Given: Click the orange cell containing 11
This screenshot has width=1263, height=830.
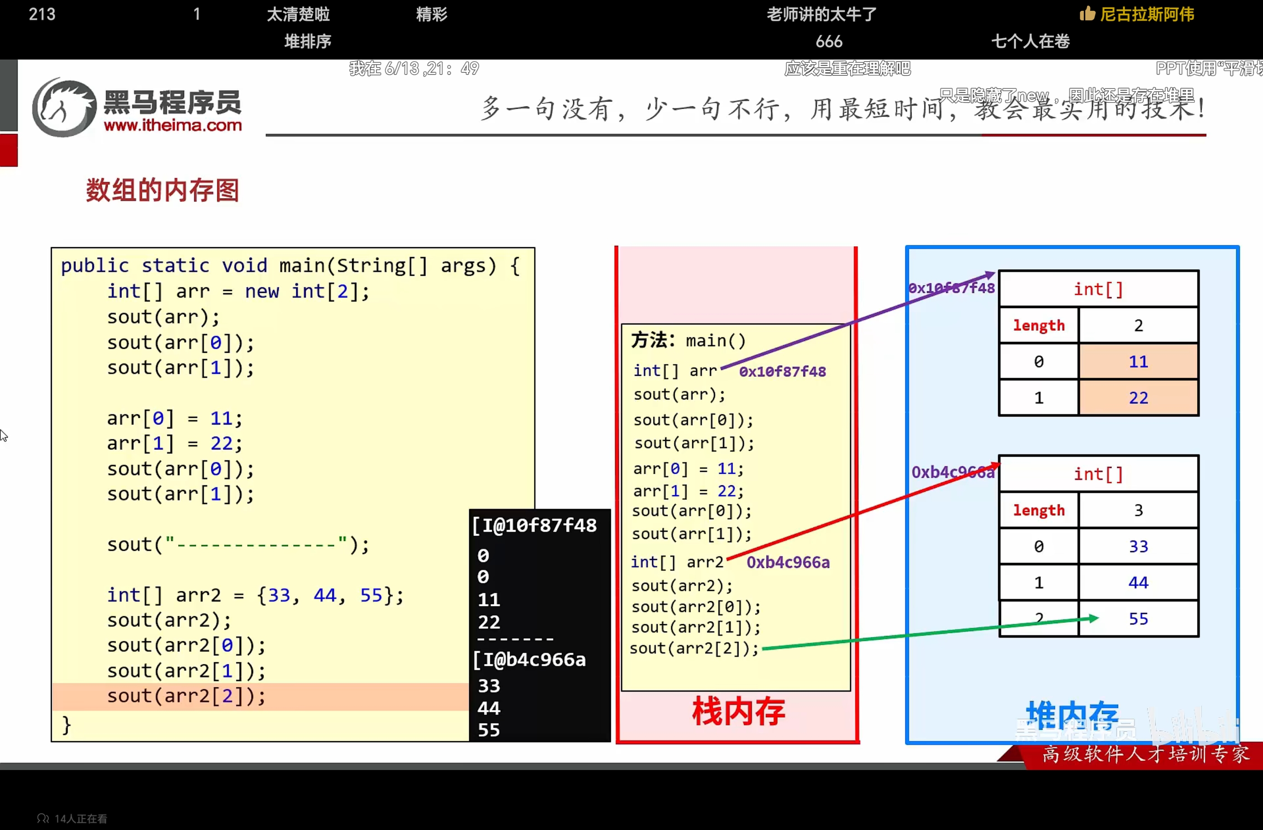Looking at the screenshot, I should pyautogui.click(x=1138, y=361).
